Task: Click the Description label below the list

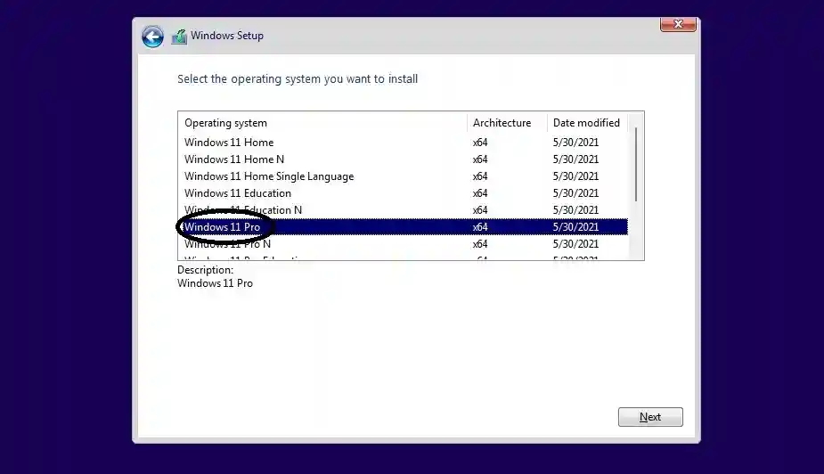Action: [x=206, y=270]
